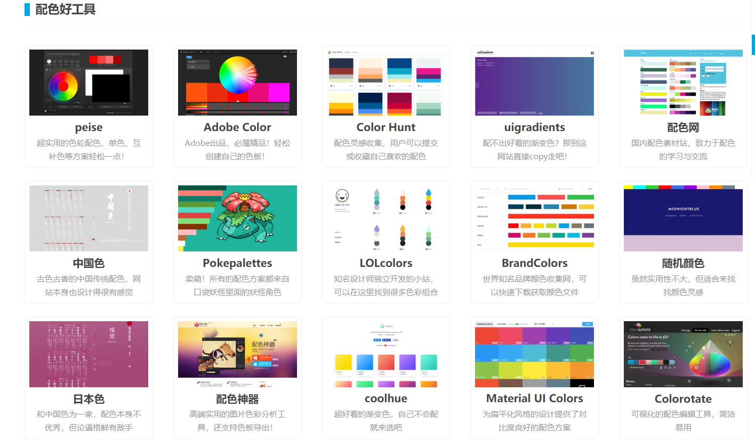
Task: Click the 配不出好看的渐变色 description
Action: pyautogui.click(x=534, y=150)
